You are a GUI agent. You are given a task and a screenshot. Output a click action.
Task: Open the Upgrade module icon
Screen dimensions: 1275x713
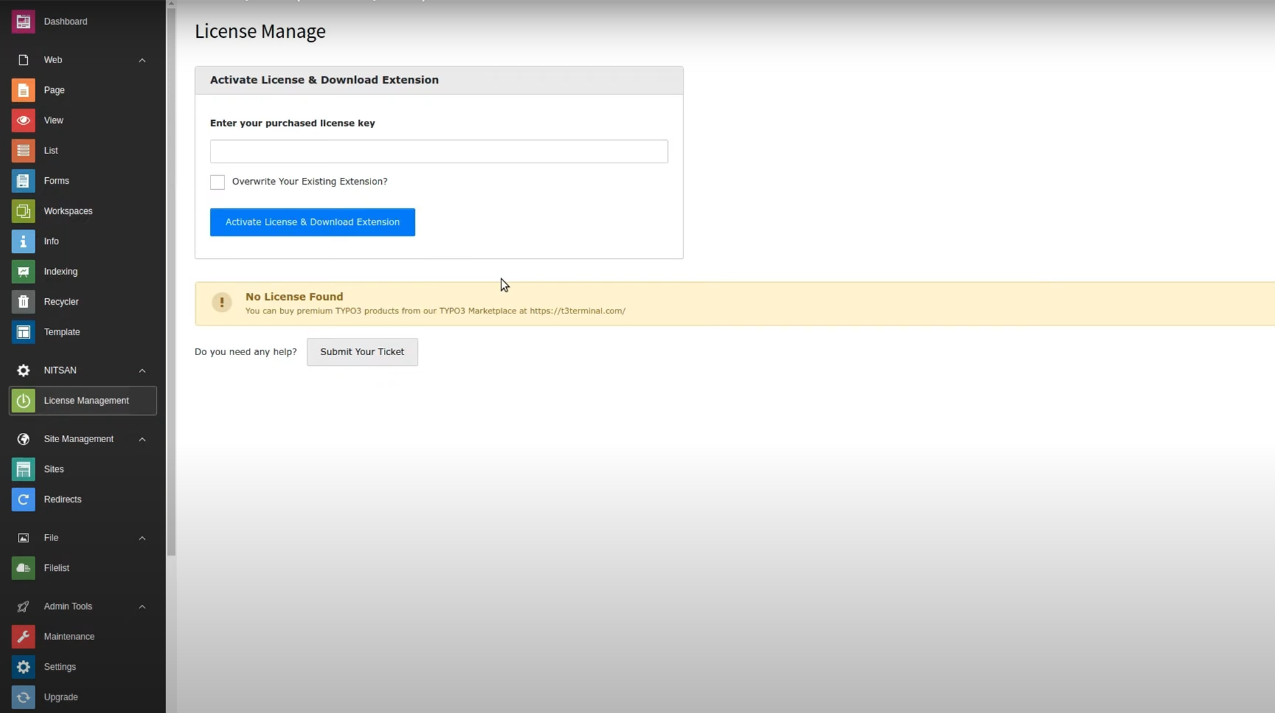(23, 697)
